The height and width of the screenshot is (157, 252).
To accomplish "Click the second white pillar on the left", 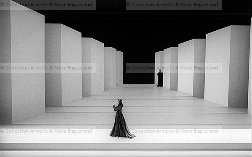I will [63, 64].
